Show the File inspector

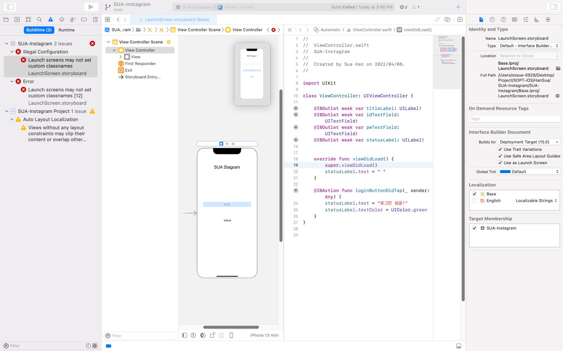point(481,19)
